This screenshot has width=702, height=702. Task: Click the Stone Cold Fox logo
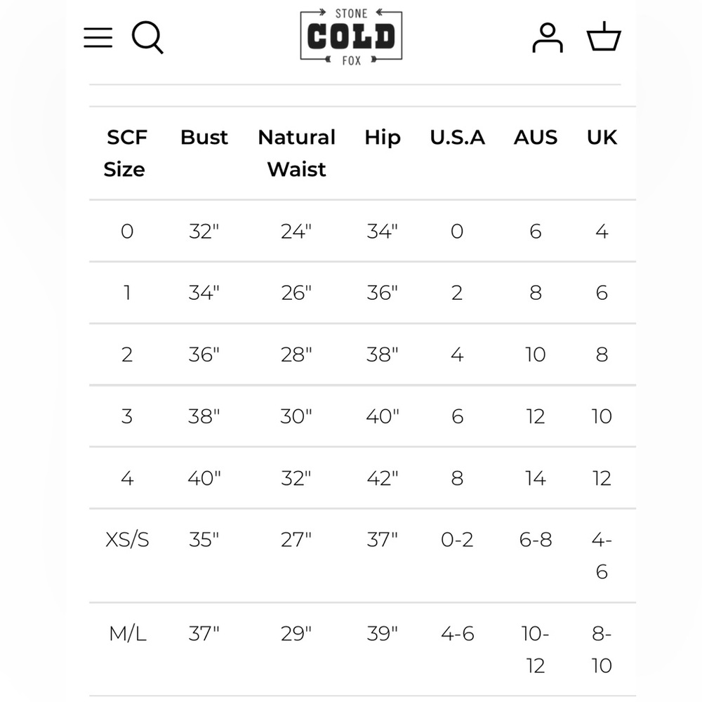[x=351, y=37]
